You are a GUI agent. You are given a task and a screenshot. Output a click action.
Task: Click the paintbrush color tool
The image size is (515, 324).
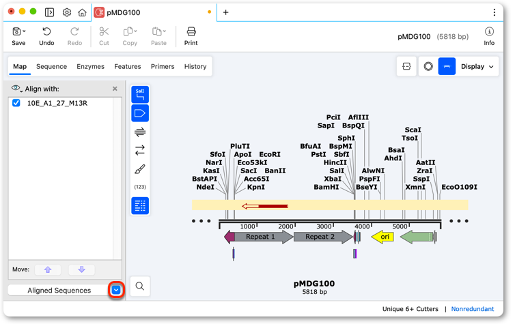140,169
